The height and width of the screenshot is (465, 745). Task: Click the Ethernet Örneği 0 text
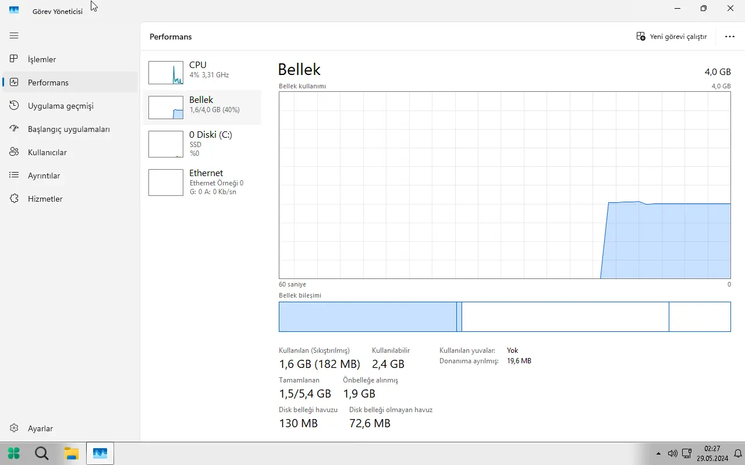217,183
